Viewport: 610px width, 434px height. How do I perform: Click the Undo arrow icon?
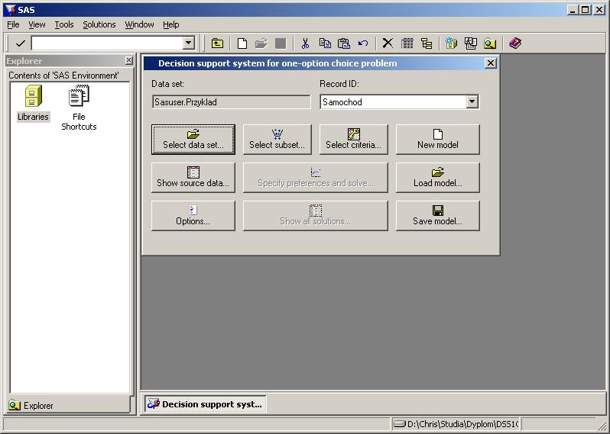tap(363, 43)
